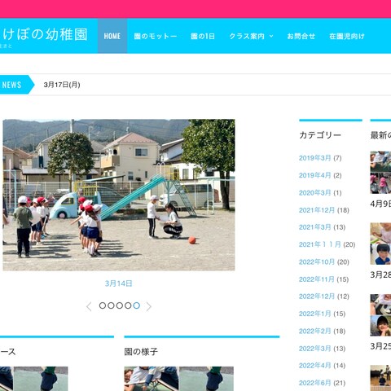
Task: Open the playground slideshow photo
Action: 119,195
